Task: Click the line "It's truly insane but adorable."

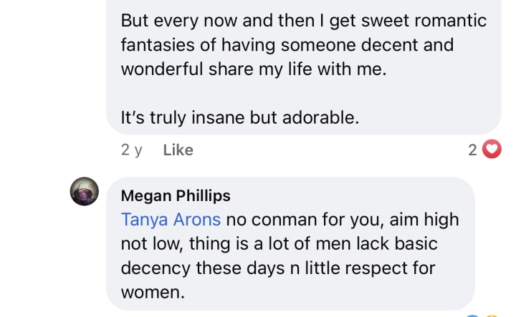Action: (x=239, y=117)
